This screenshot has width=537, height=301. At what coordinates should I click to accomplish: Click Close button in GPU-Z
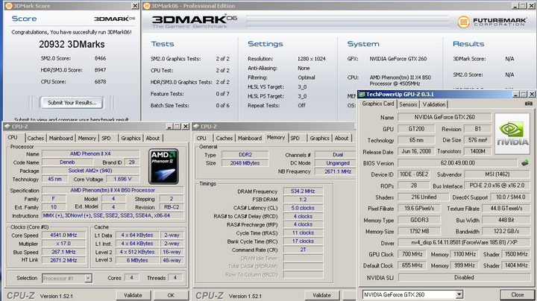coord(517,294)
